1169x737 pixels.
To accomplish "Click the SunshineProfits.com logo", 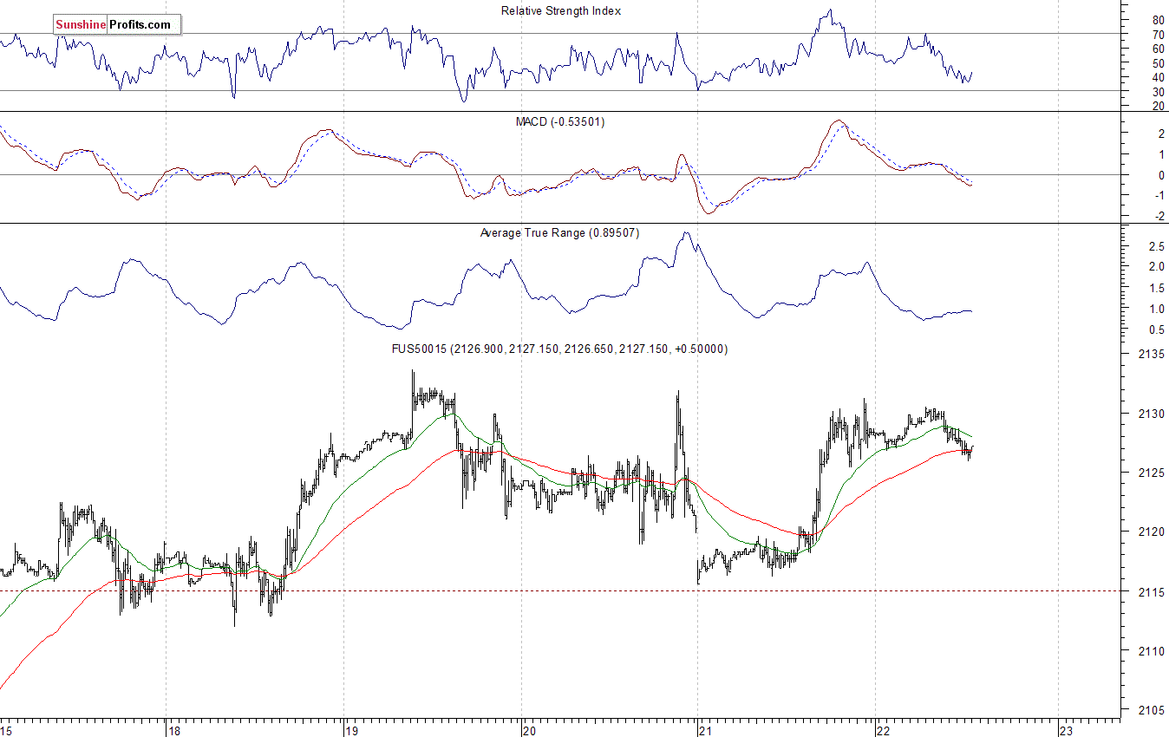I will click(x=117, y=25).
